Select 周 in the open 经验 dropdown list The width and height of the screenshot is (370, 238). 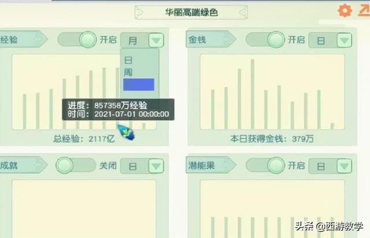tap(128, 72)
